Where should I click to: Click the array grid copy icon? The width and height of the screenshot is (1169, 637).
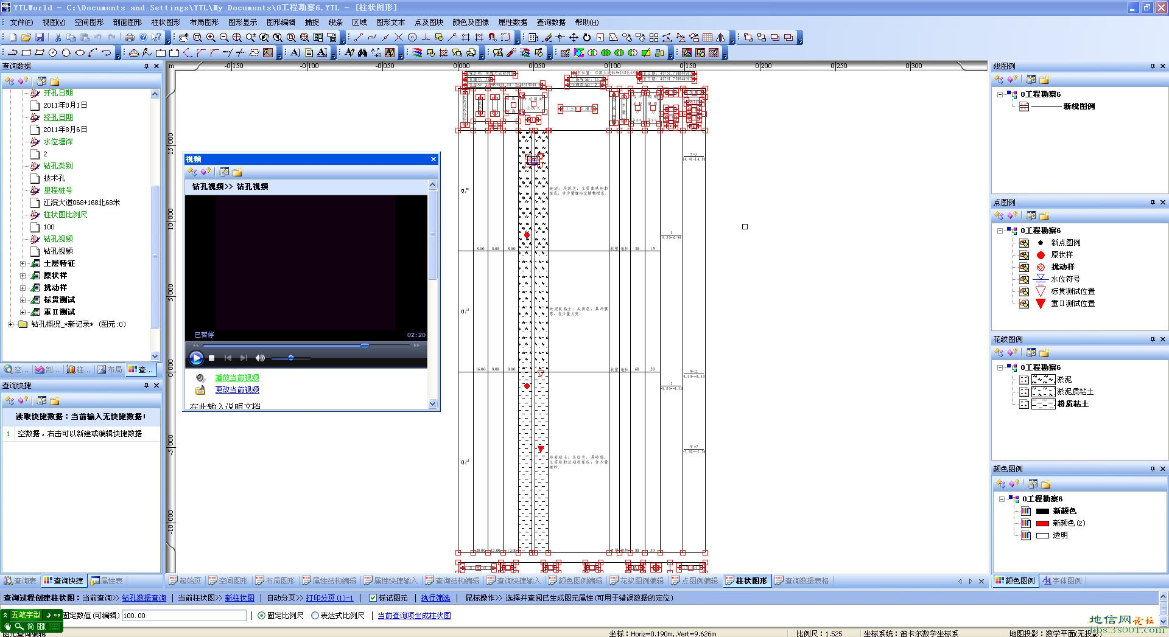pos(654,37)
